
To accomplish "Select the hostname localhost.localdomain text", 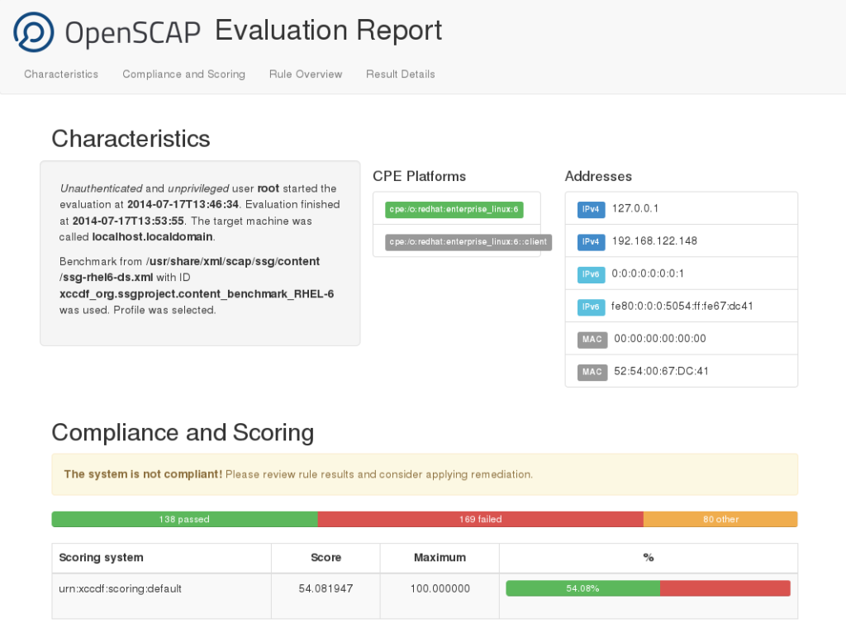I will [152, 237].
